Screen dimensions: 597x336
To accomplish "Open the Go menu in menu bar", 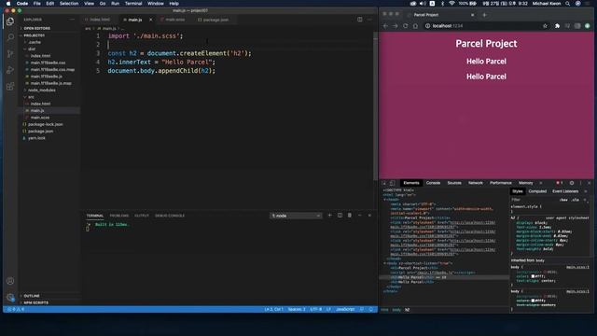I will click(103, 4).
